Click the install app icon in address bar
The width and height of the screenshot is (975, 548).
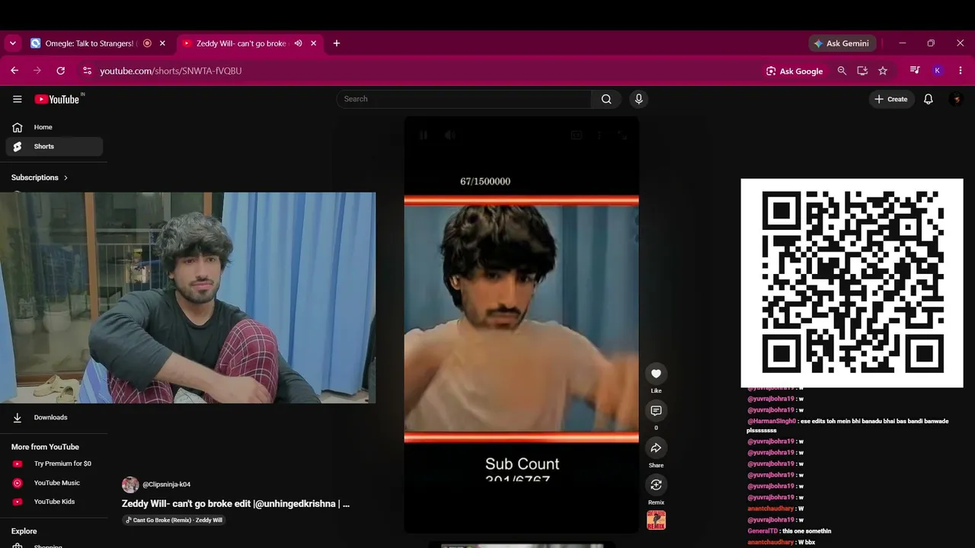(862, 71)
